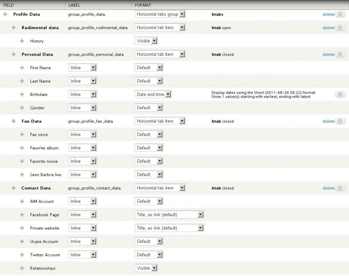Image resolution: width=349 pixels, height=276 pixels.
Task: Click the drag handle beside First Name
Action: (x=22, y=68)
